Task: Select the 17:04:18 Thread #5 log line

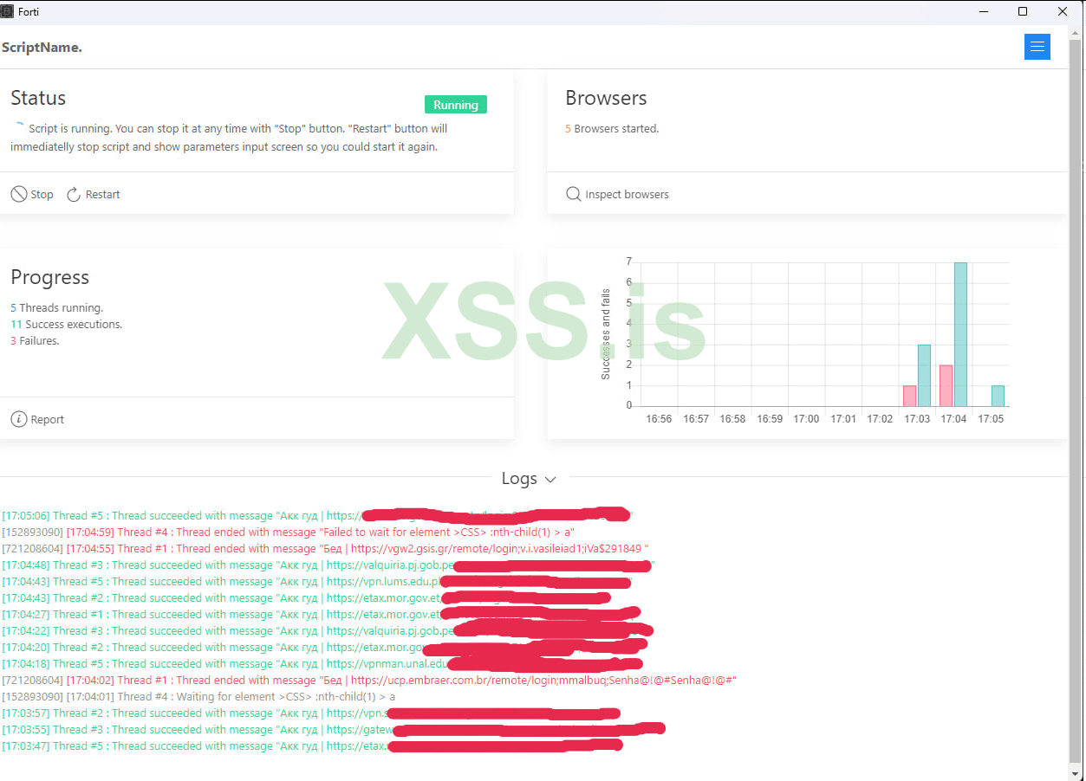Action: click(322, 663)
